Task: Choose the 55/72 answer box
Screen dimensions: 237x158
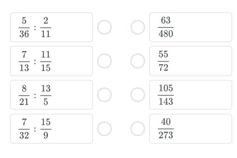Action: 191,61
